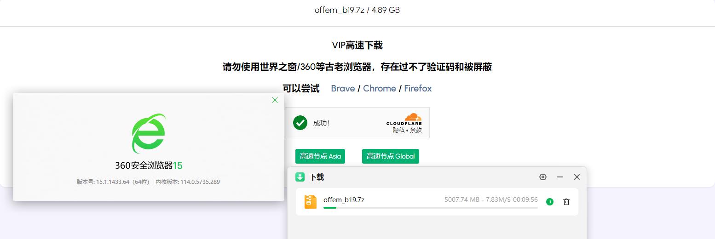The height and width of the screenshot is (239, 715).
Task: Open the Brave browser link
Action: 343,88
